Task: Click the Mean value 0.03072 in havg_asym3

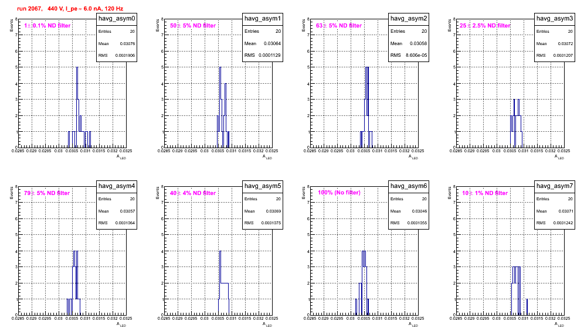Action: click(x=565, y=43)
